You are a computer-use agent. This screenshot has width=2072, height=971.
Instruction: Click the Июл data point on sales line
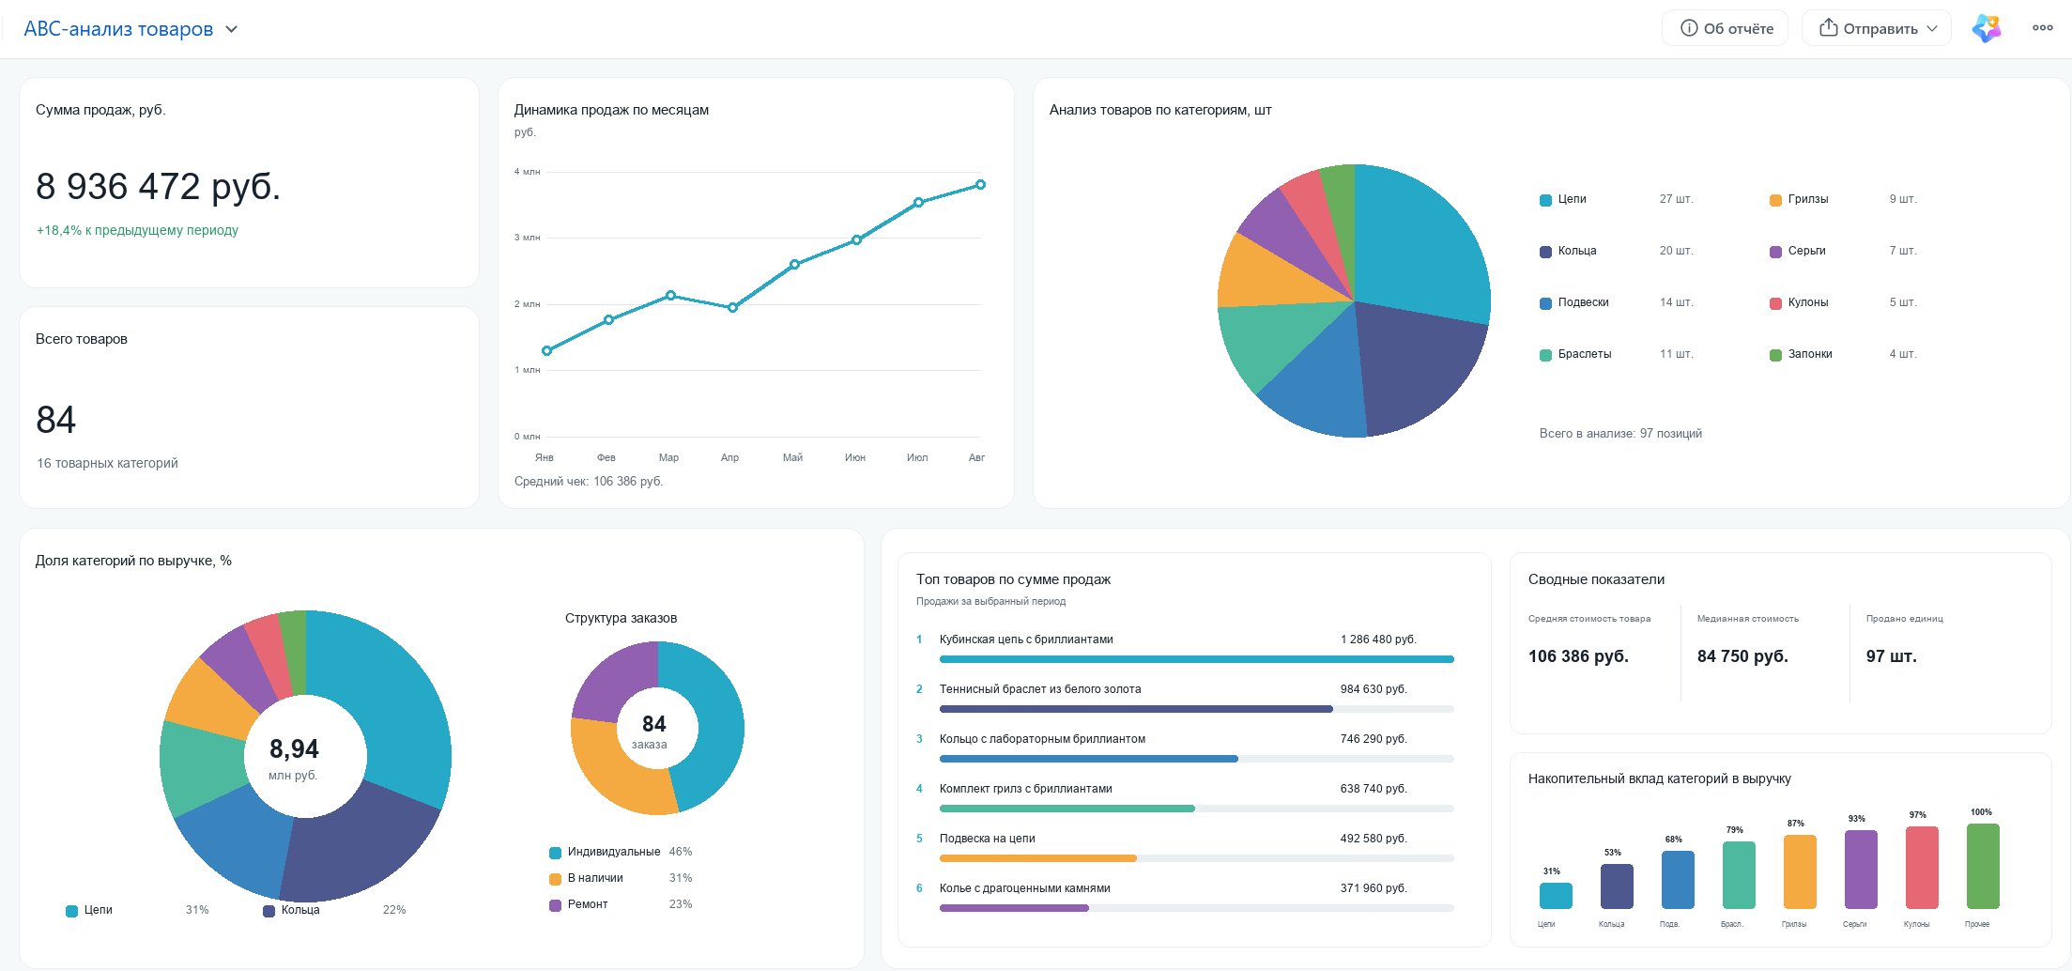tap(918, 203)
